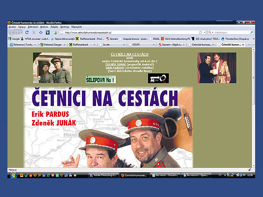Launch Firefox from quick launch icon
Screen dimensions: 263x197
tap(35, 175)
